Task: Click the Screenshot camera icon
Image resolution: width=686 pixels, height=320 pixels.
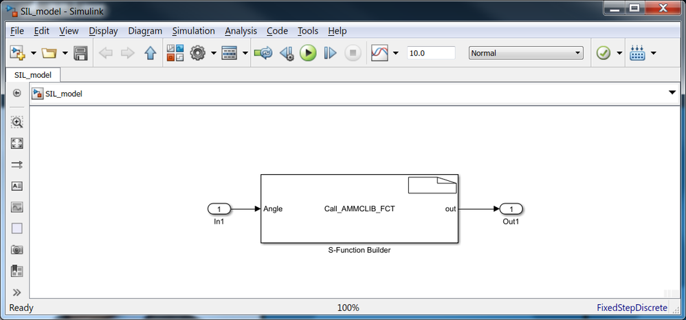Action: [x=17, y=250]
